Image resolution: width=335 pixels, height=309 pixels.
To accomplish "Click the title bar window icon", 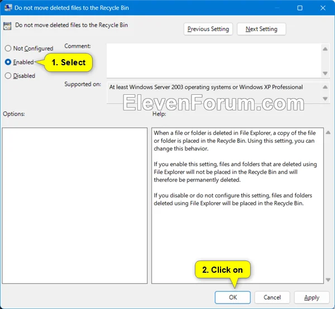I will click(x=8, y=8).
